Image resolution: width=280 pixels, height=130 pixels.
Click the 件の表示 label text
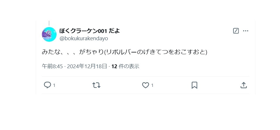click(129, 66)
